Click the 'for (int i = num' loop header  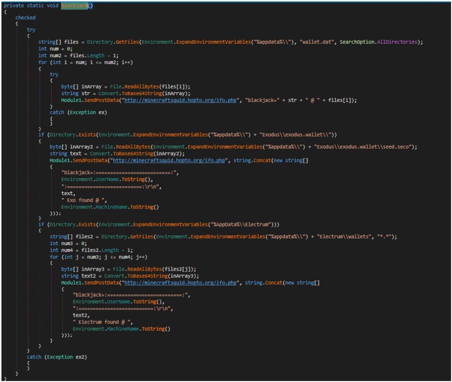[85, 62]
